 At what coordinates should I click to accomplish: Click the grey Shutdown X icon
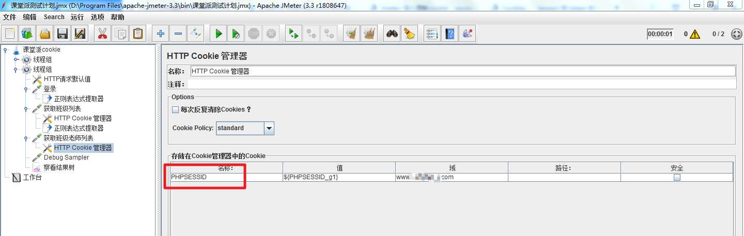271,34
